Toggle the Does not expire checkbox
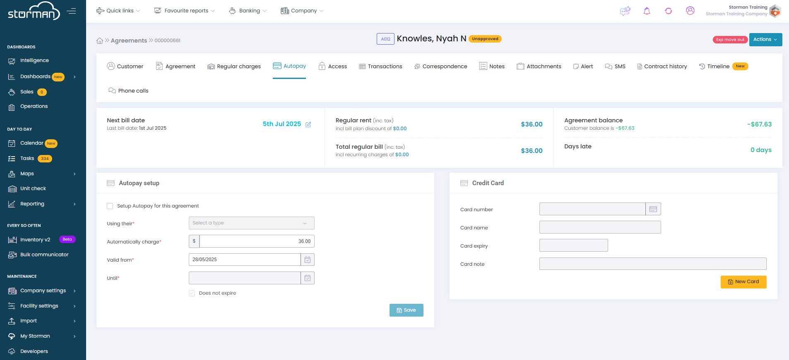 (192, 293)
